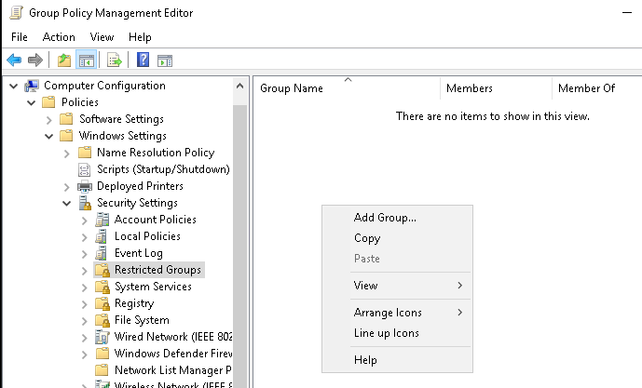Expand the Deployed Printers node
The image size is (642, 388).
tap(67, 187)
